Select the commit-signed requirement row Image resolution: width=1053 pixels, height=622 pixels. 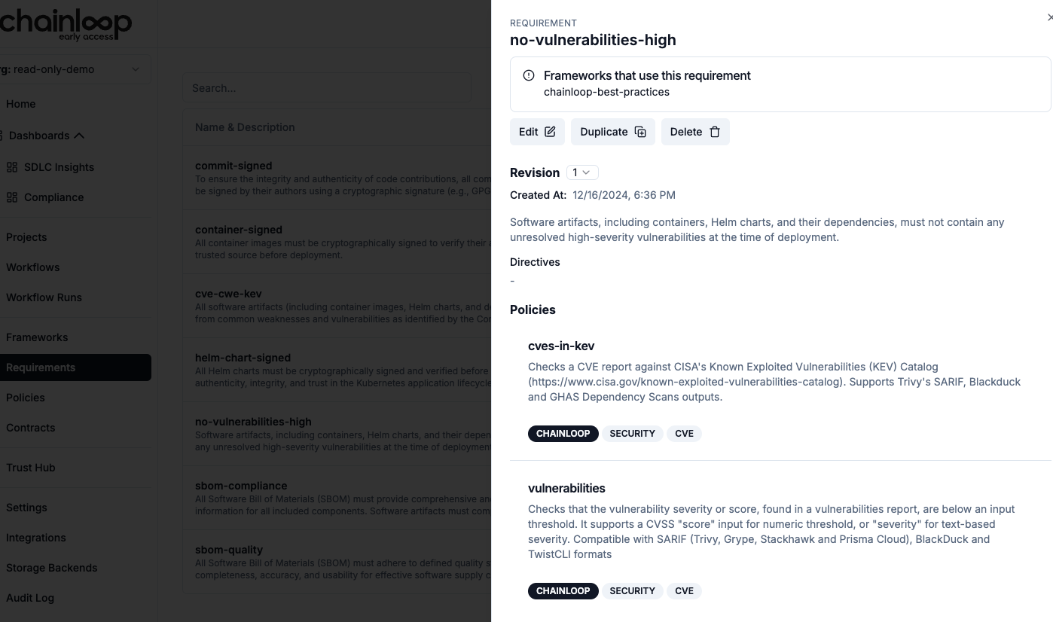pyautogui.click(x=233, y=166)
